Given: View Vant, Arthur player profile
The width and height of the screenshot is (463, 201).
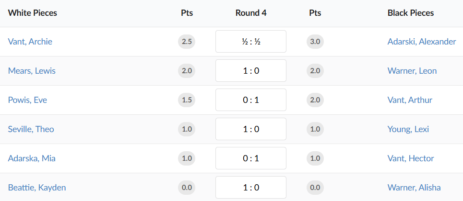Looking at the screenshot, I should tap(410, 100).
